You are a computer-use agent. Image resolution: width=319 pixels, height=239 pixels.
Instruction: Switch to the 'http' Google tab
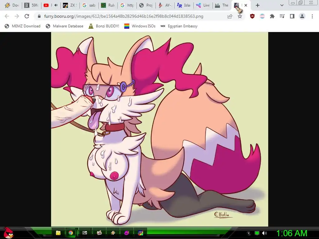(127, 5)
